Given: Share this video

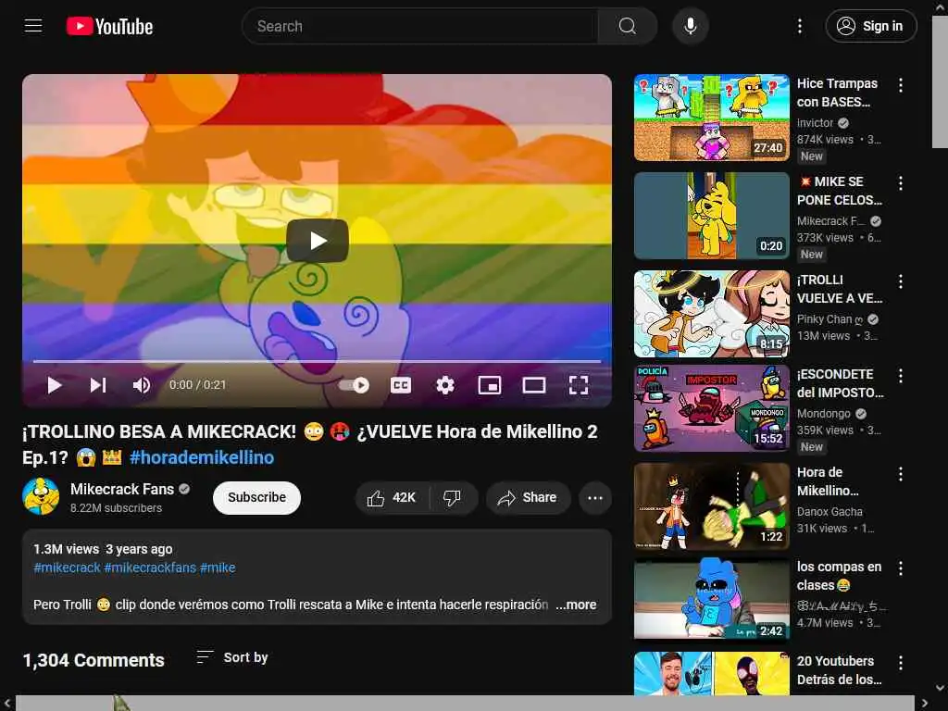Looking at the screenshot, I should click(x=528, y=497).
